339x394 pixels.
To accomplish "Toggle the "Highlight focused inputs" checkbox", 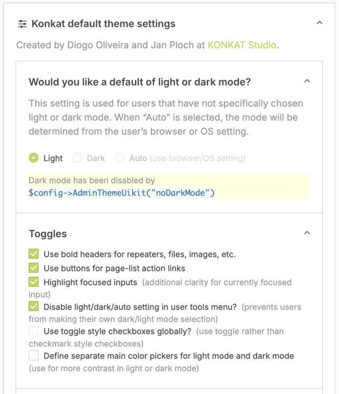I will tap(34, 282).
